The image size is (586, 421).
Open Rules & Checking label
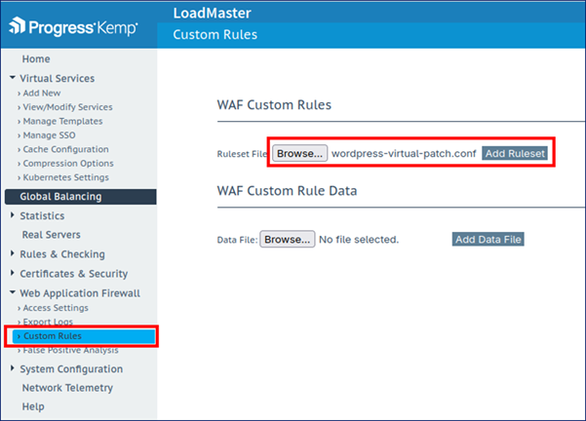point(62,254)
